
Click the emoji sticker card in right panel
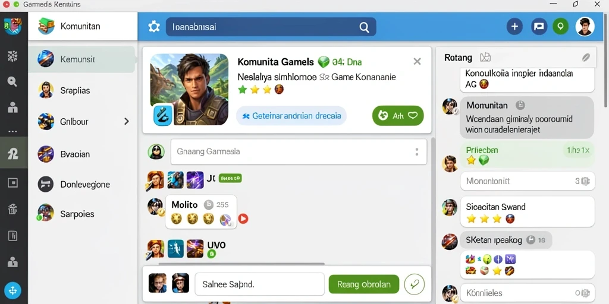[527, 265]
